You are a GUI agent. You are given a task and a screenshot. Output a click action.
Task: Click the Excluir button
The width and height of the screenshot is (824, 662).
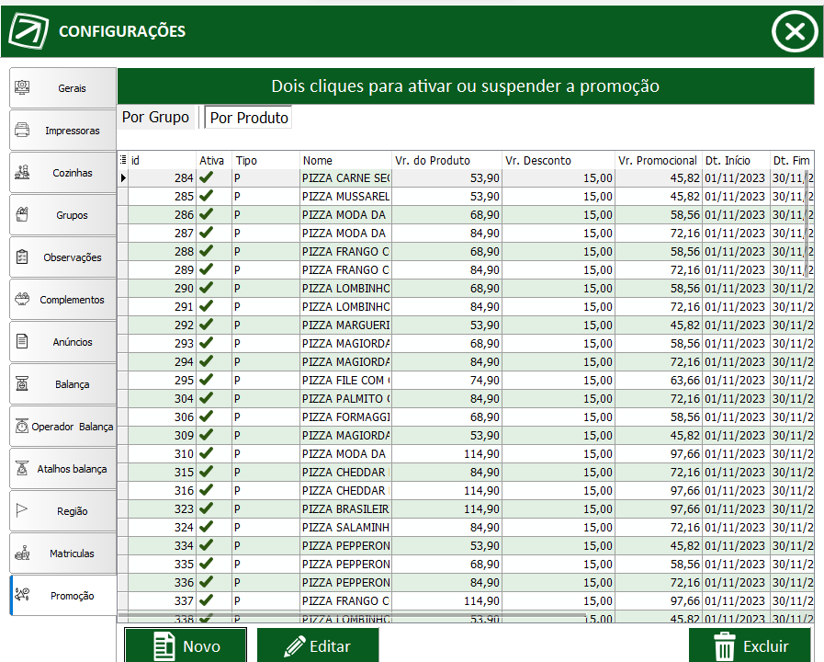pos(750,645)
